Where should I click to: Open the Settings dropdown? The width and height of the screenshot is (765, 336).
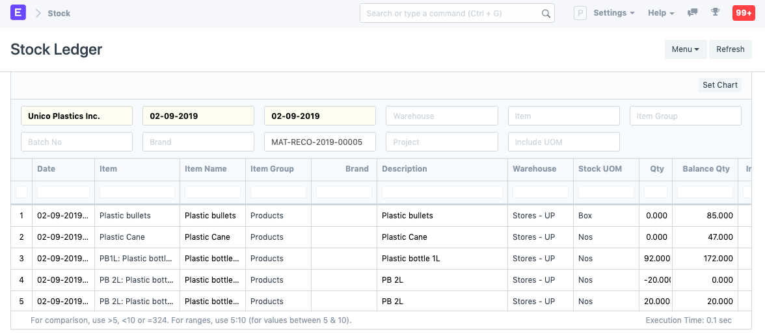click(613, 13)
